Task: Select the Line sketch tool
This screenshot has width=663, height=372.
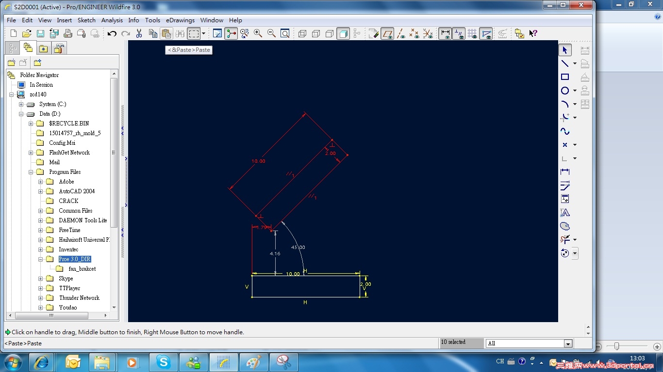Action: tap(565, 63)
